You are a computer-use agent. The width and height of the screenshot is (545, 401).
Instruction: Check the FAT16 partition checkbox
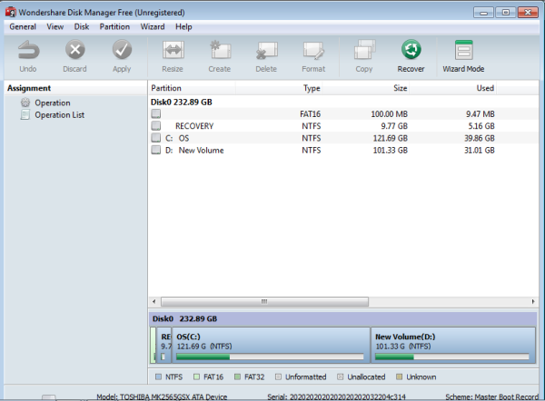156,113
